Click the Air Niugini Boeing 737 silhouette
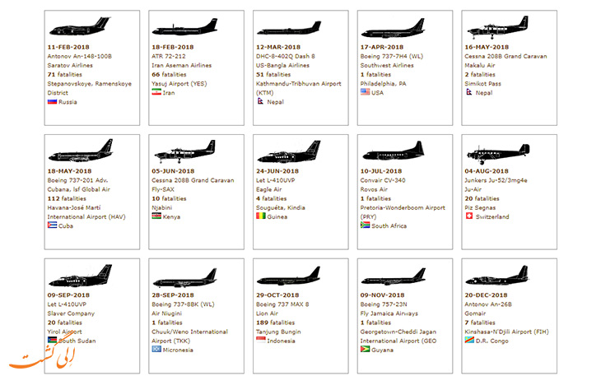This screenshot has width=601, height=376. pyautogui.click(x=184, y=278)
